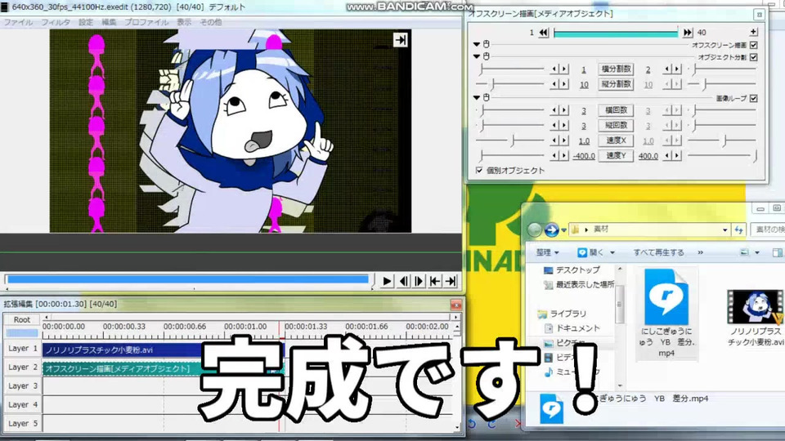Screen dimensions: 785x441
Task: Click the play button in AviUtl preview
Action: [387, 282]
